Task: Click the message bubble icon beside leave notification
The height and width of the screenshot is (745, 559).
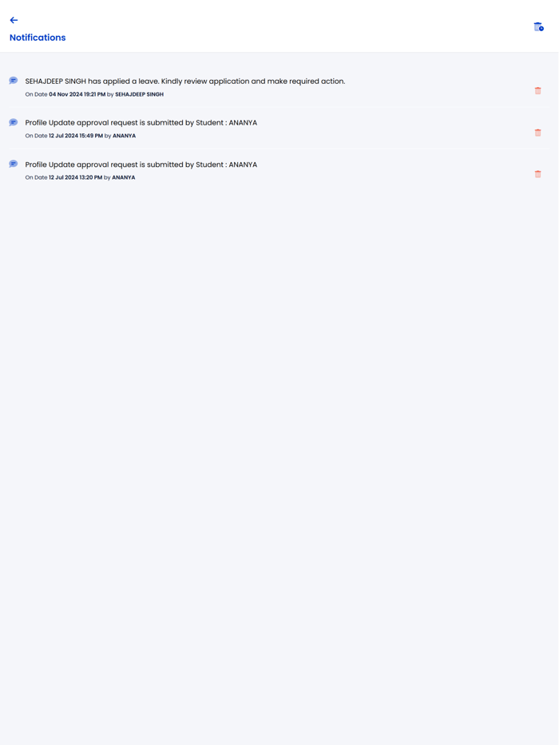Action: click(14, 81)
